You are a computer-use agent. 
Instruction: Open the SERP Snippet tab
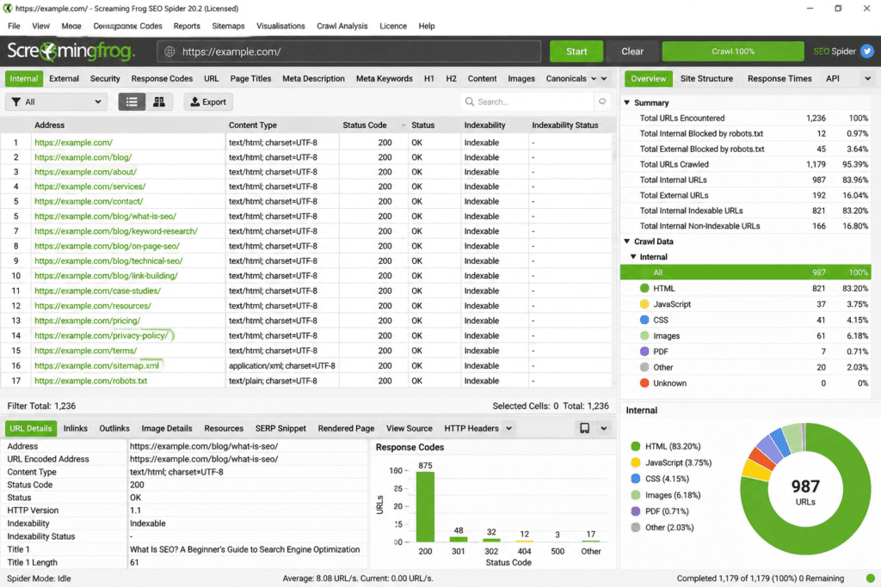click(x=280, y=428)
